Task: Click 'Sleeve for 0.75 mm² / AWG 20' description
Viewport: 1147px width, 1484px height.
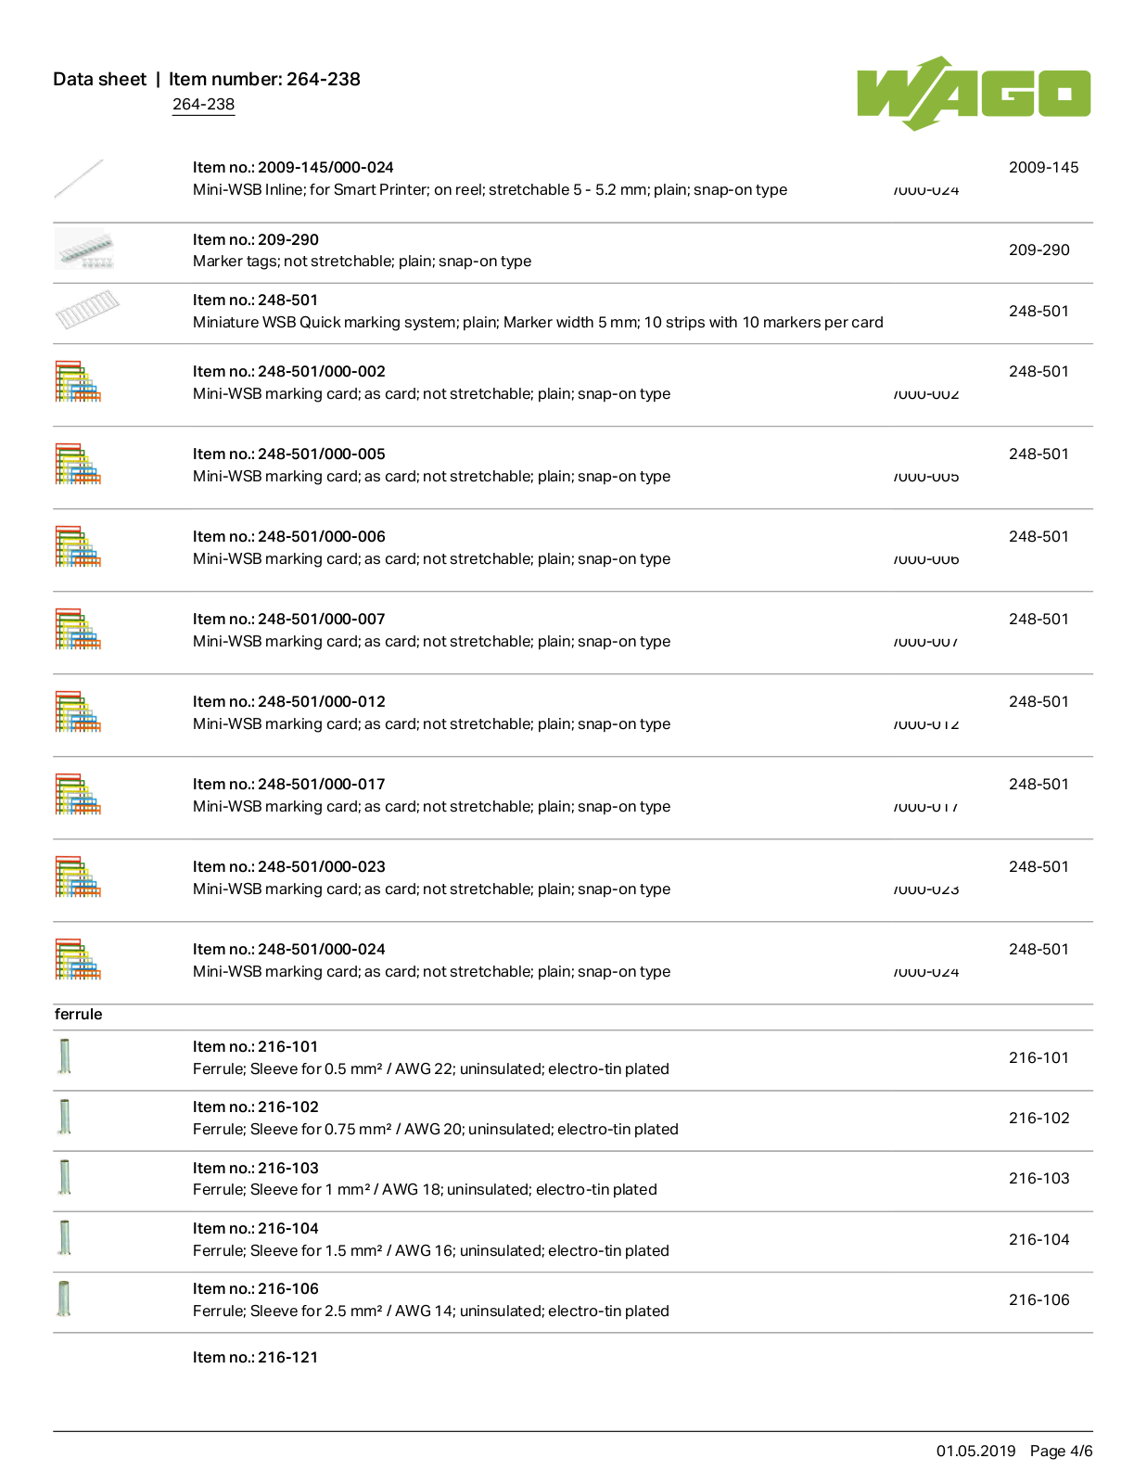Action: [x=436, y=1130]
